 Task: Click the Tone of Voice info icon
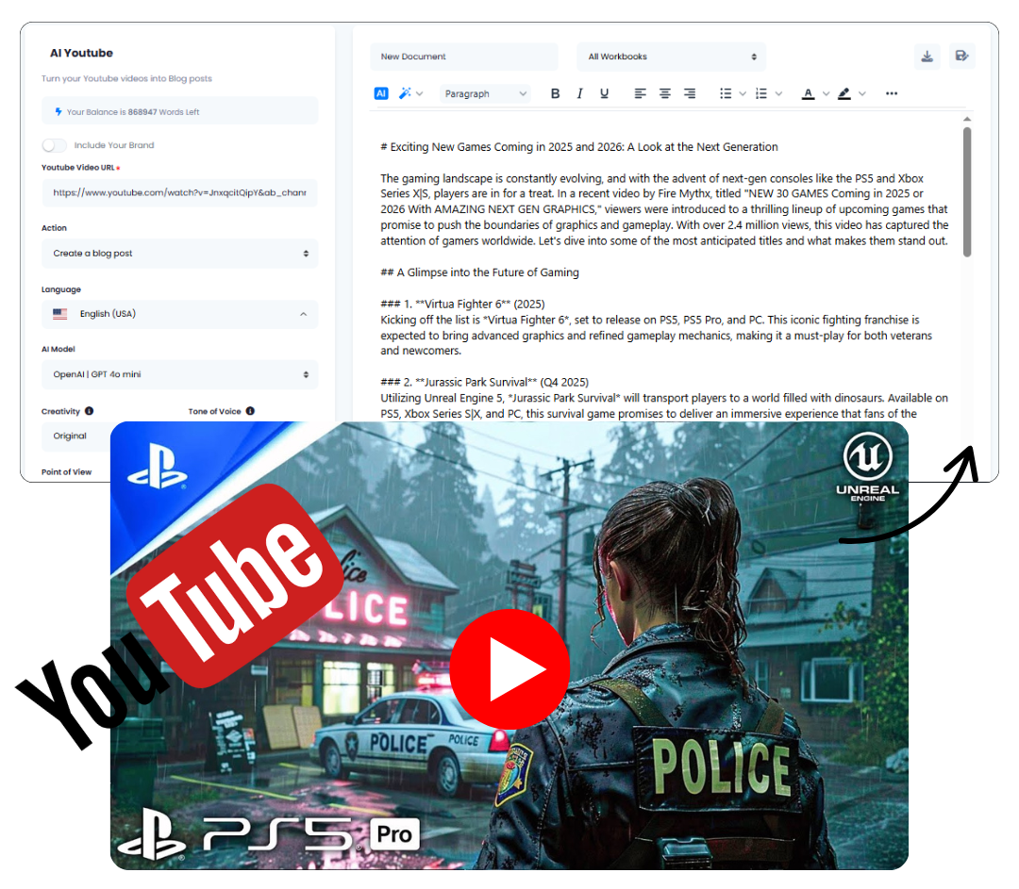[x=250, y=411]
